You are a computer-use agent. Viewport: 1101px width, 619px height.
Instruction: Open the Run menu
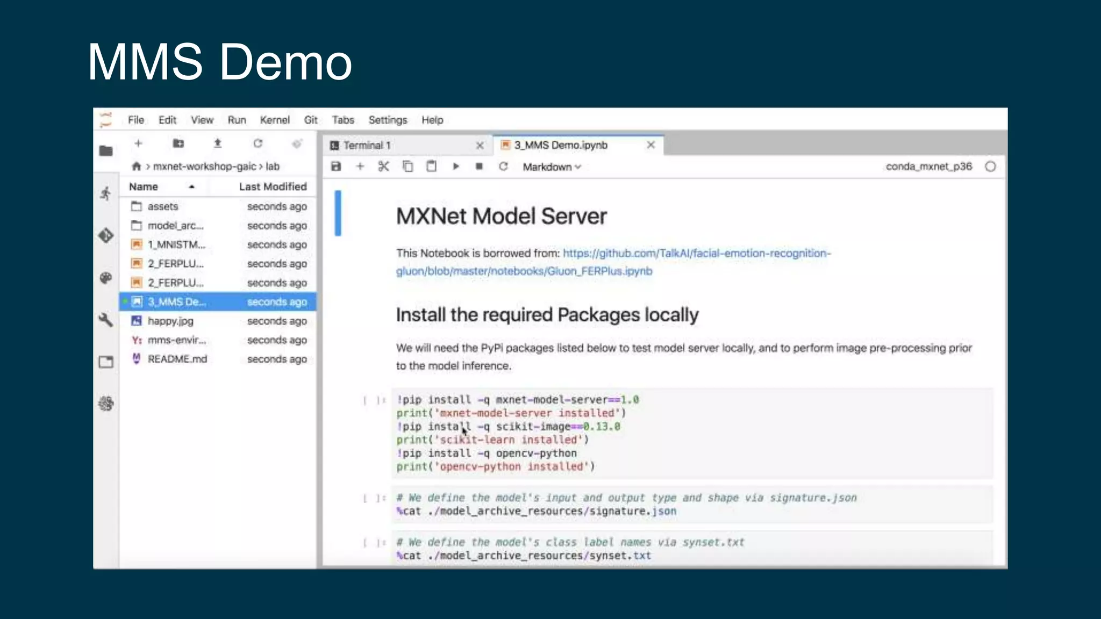point(237,120)
